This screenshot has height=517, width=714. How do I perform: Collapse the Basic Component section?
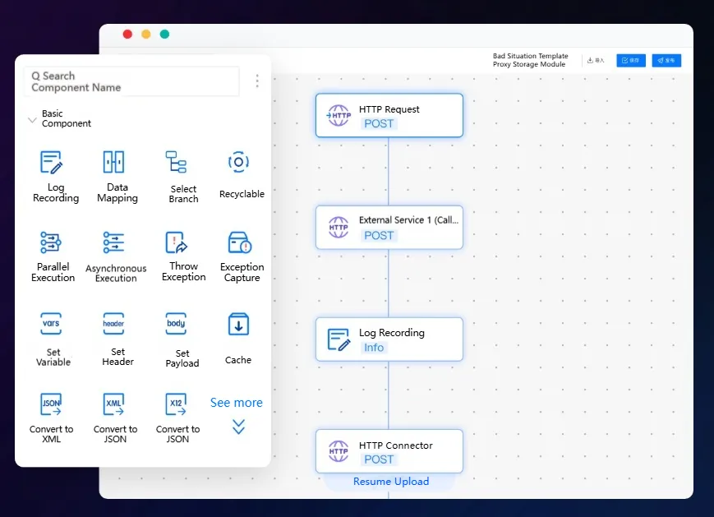pos(32,120)
